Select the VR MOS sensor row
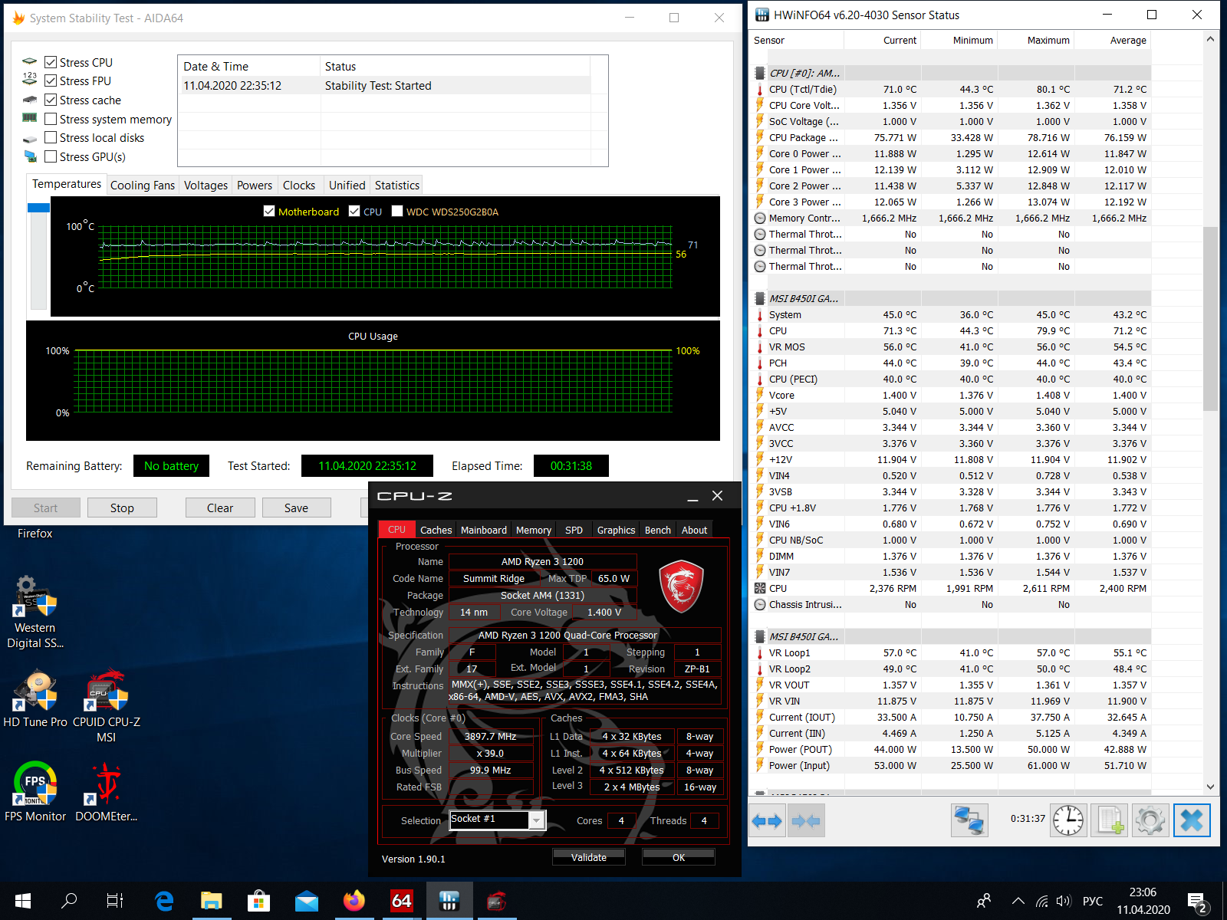The image size is (1227, 920). pyautogui.click(x=951, y=347)
